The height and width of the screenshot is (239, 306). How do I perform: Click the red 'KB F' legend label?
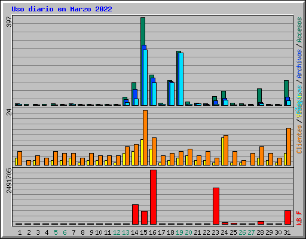(299, 218)
